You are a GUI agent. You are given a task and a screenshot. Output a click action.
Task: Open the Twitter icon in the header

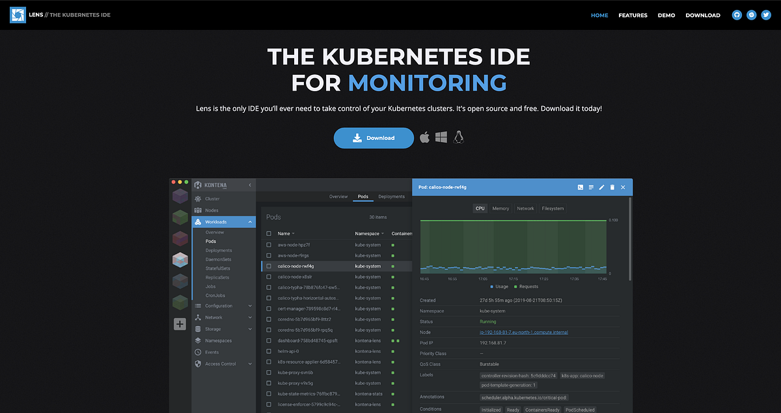pyautogui.click(x=765, y=14)
